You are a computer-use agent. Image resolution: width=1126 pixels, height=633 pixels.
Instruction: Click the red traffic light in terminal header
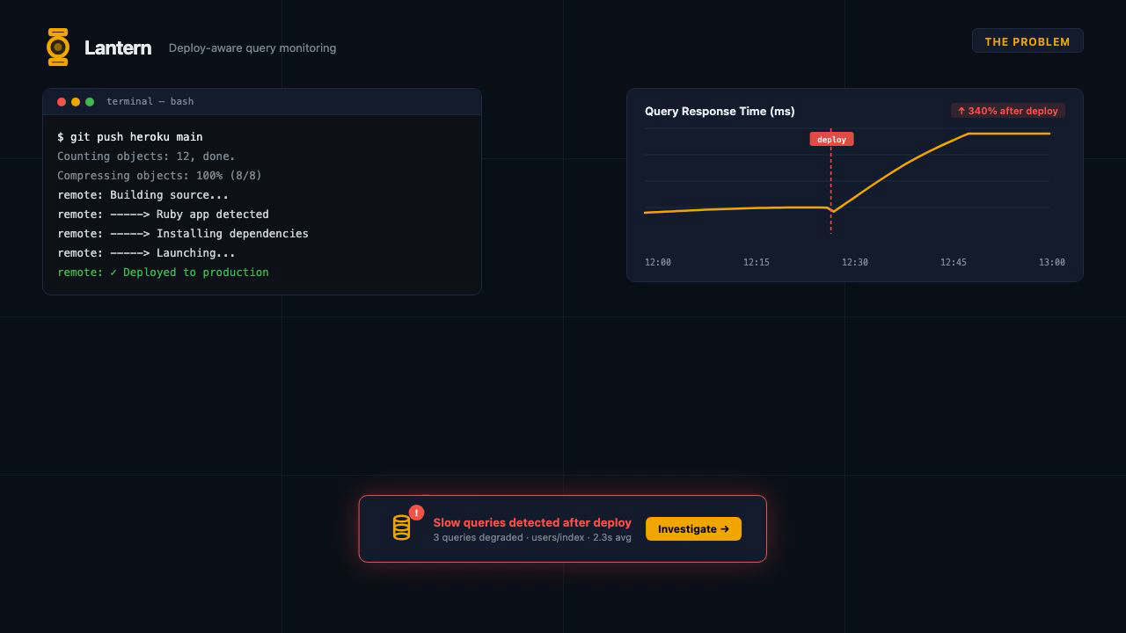click(61, 101)
